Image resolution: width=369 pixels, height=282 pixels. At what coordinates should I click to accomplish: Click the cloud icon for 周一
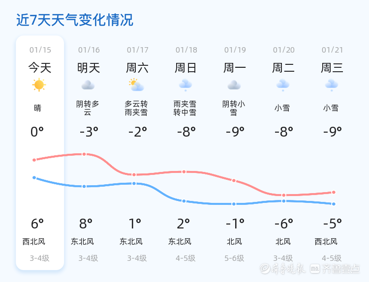pyautogui.click(x=234, y=85)
